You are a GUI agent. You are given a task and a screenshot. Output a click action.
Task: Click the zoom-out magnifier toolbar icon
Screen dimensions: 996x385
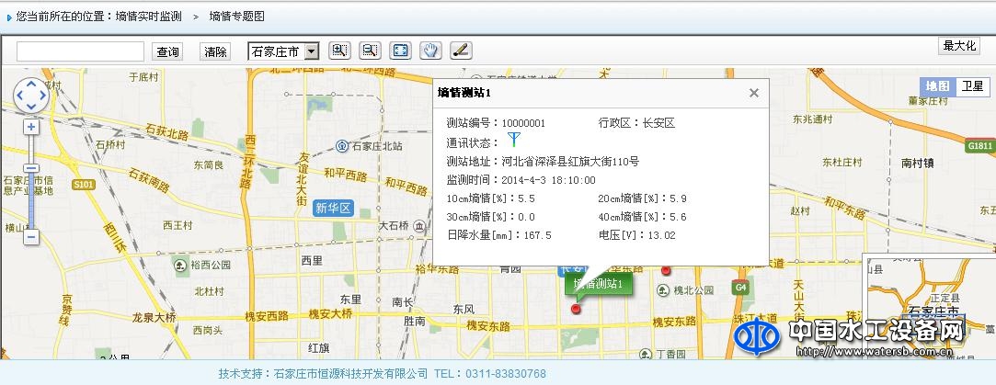tap(370, 51)
